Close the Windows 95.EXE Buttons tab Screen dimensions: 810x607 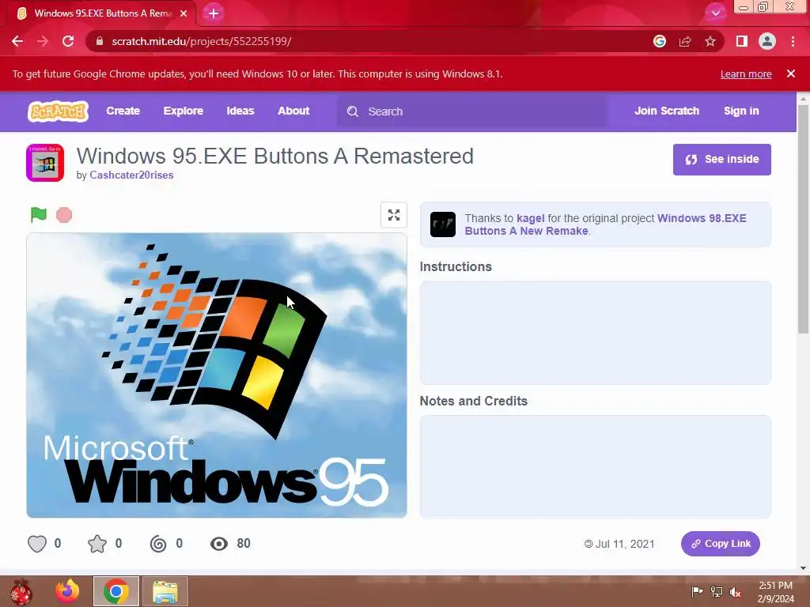184,13
